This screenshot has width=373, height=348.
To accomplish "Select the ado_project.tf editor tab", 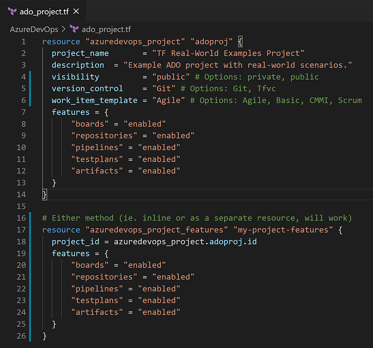I will [x=43, y=12].
